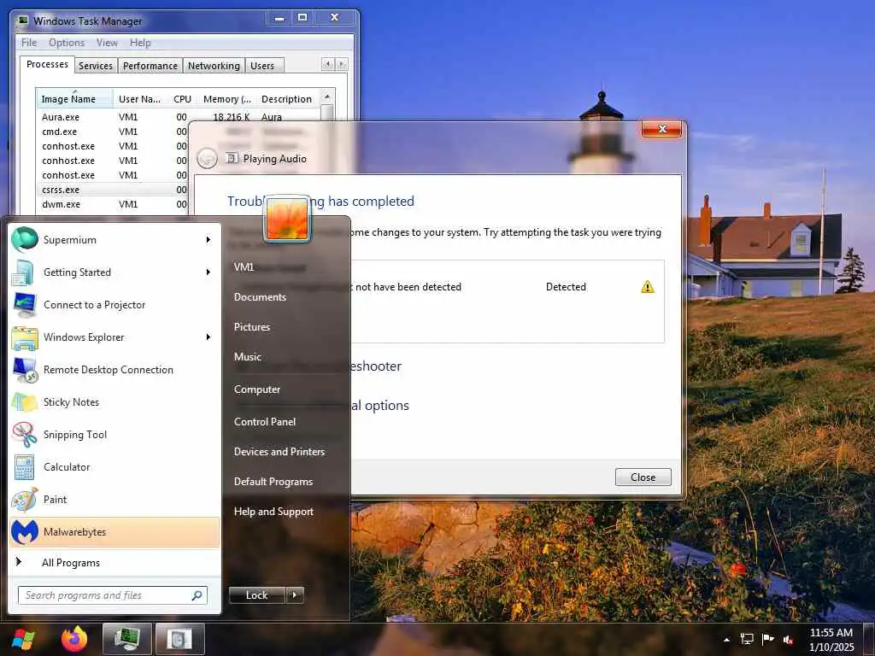Show hidden tray icons
The height and width of the screenshot is (656, 875).
click(x=726, y=640)
